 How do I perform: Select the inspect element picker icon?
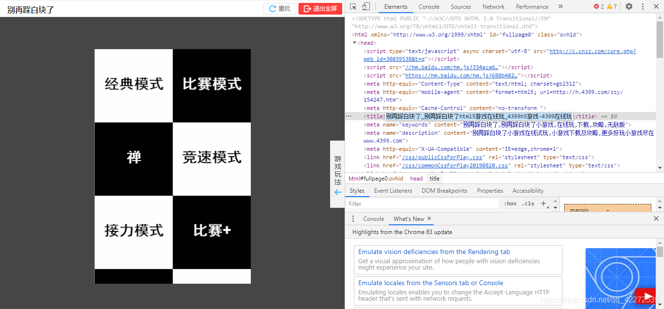pos(353,7)
